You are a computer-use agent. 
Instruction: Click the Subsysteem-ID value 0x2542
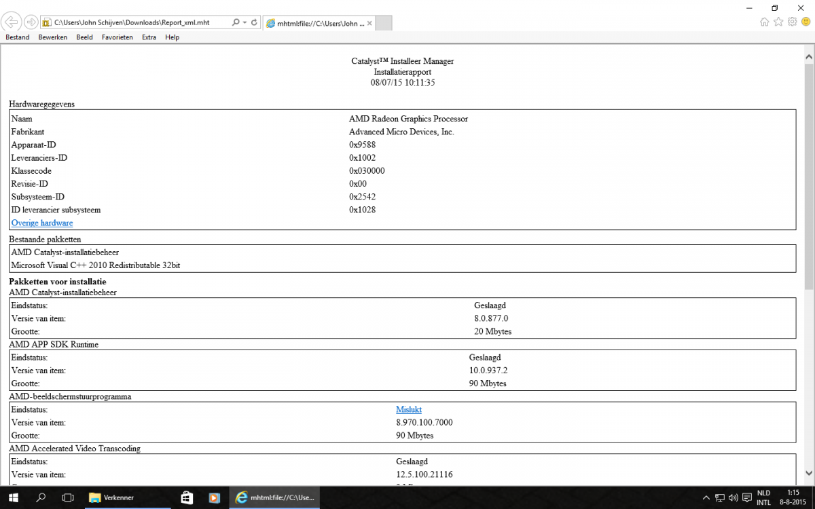(363, 197)
